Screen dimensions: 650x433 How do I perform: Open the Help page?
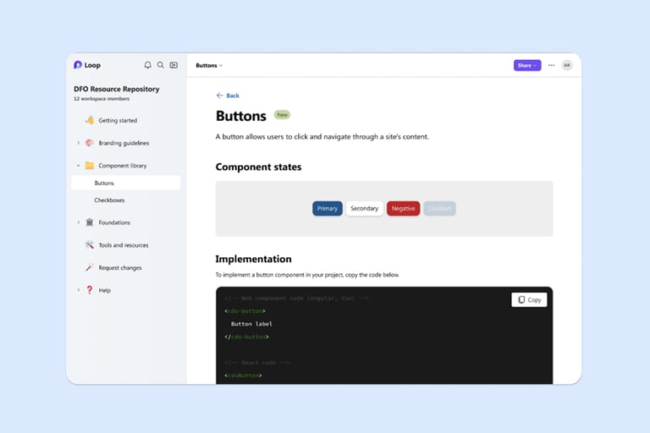pos(104,290)
